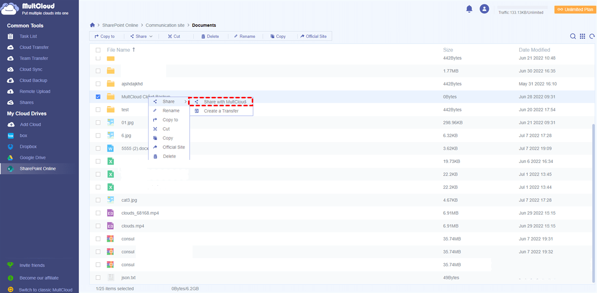597x293 pixels.
Task: Select Rename in context menu
Action: click(x=169, y=111)
